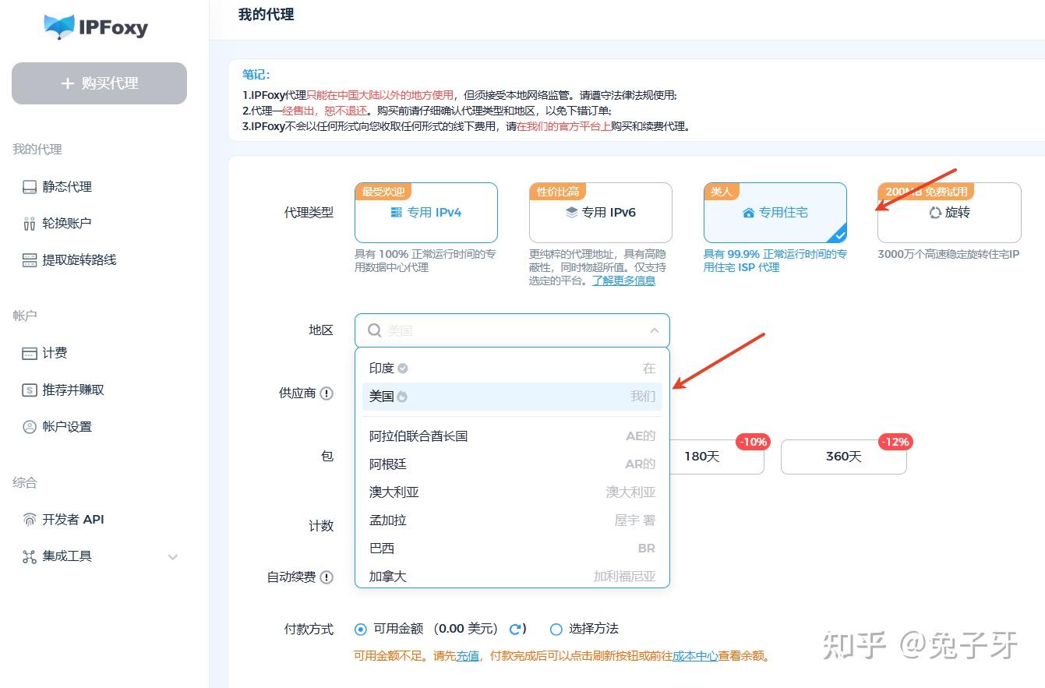Choose 阿根廷 from the region list
The width and height of the screenshot is (1045, 688).
point(512,464)
